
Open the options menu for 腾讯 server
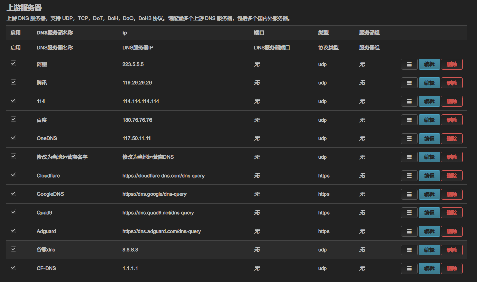pos(409,83)
